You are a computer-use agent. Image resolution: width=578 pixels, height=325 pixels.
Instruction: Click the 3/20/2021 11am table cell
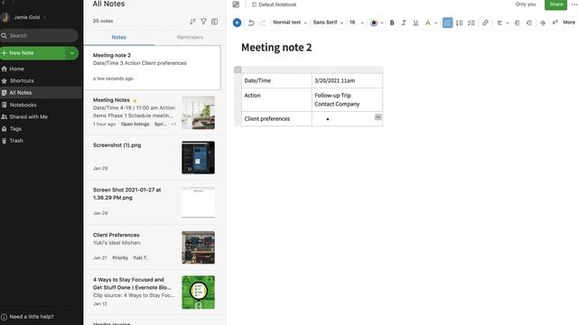point(347,80)
